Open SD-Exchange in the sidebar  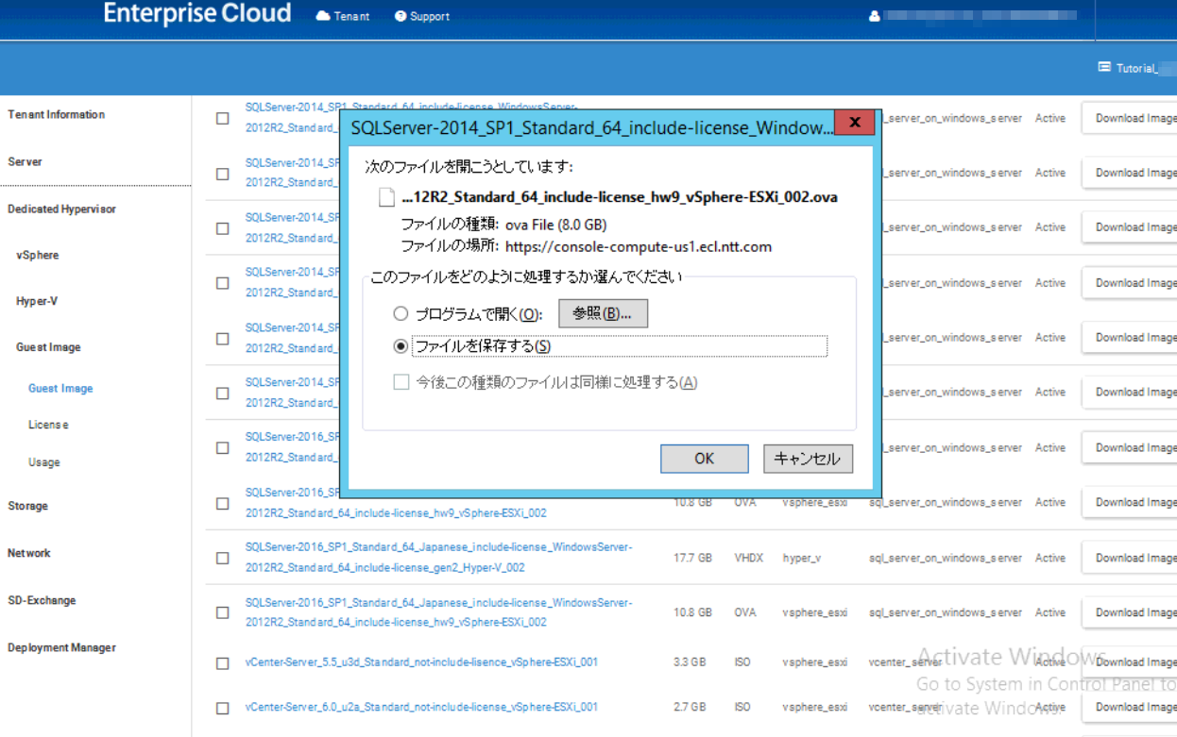click(42, 601)
